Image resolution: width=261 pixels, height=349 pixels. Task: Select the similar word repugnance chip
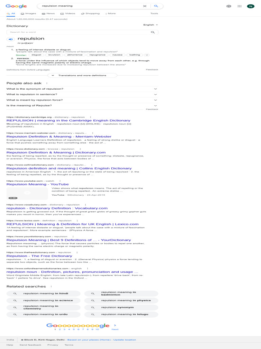(x=98, y=55)
